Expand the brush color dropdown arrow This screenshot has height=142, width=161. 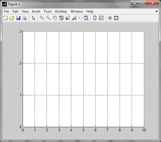(x=79, y=18)
